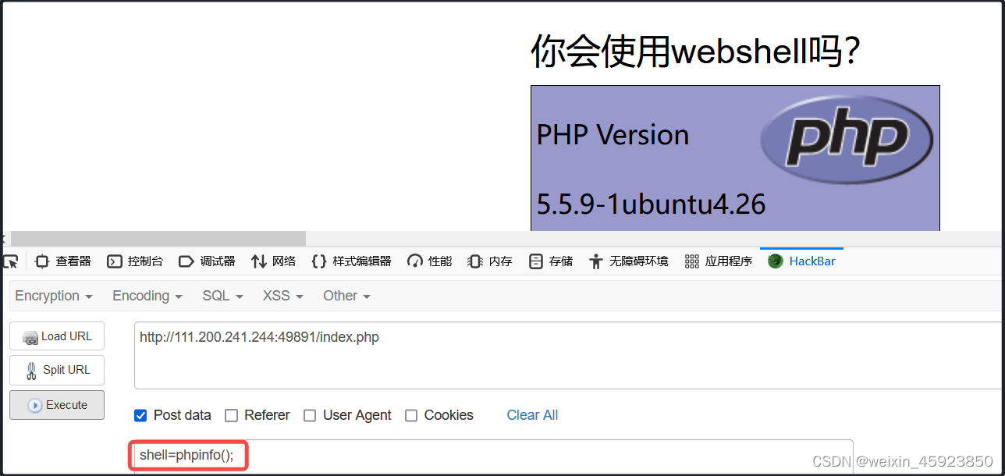Click the element picker icon in devtools

tap(11, 261)
